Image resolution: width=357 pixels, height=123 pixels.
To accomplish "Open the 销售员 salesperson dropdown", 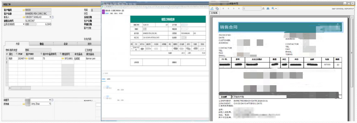I will pyautogui.click(x=50, y=100).
